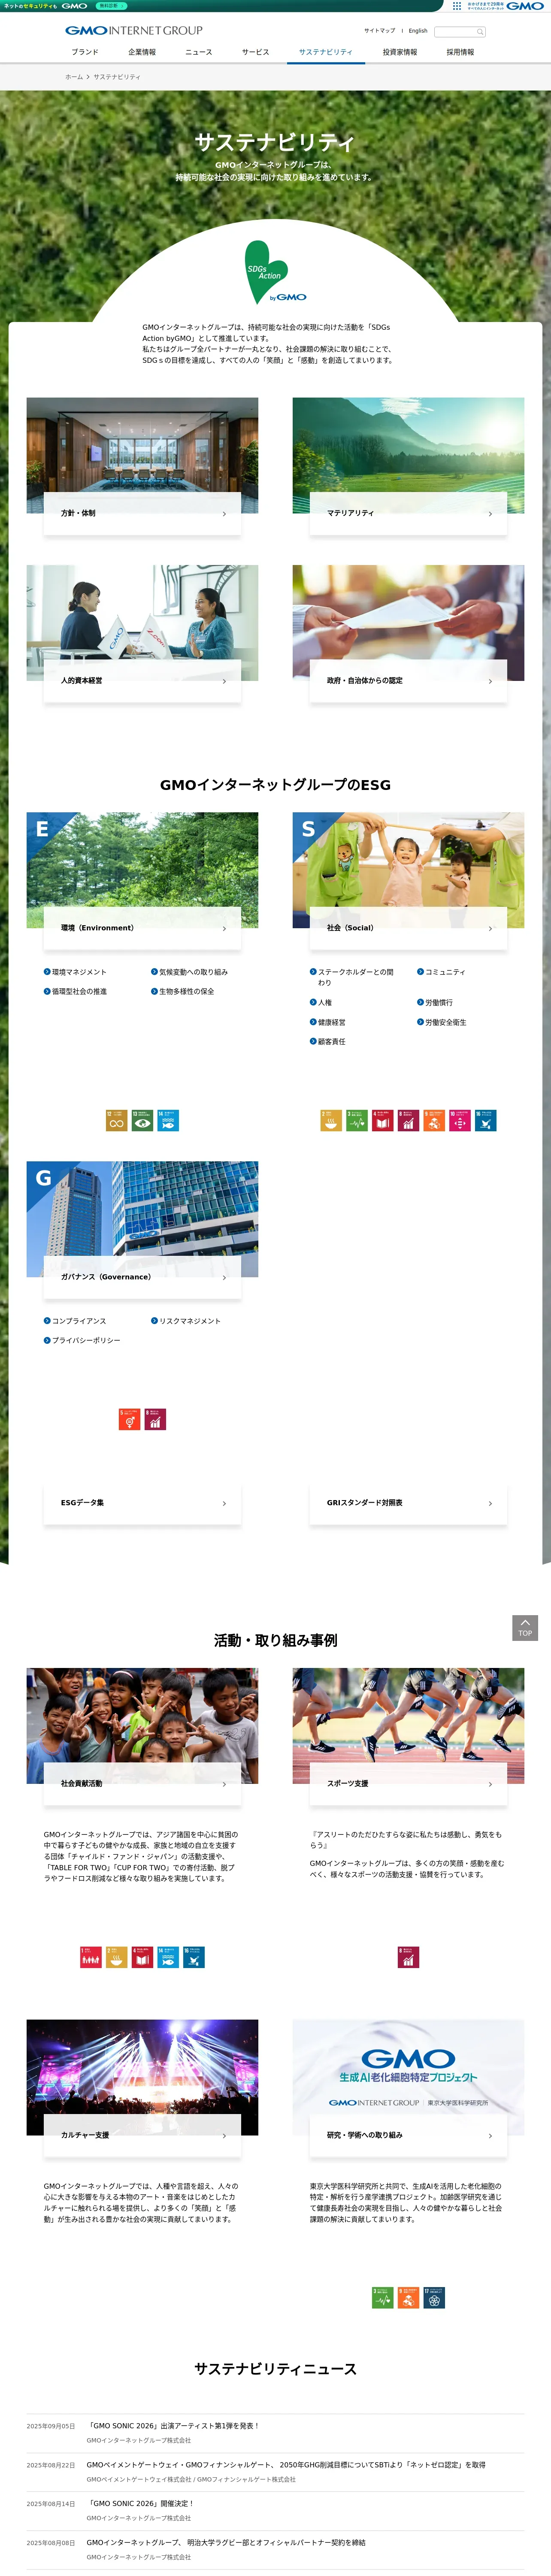Click the 生物多様性の保全 link
This screenshot has height=2576, width=551.
pos(183,992)
